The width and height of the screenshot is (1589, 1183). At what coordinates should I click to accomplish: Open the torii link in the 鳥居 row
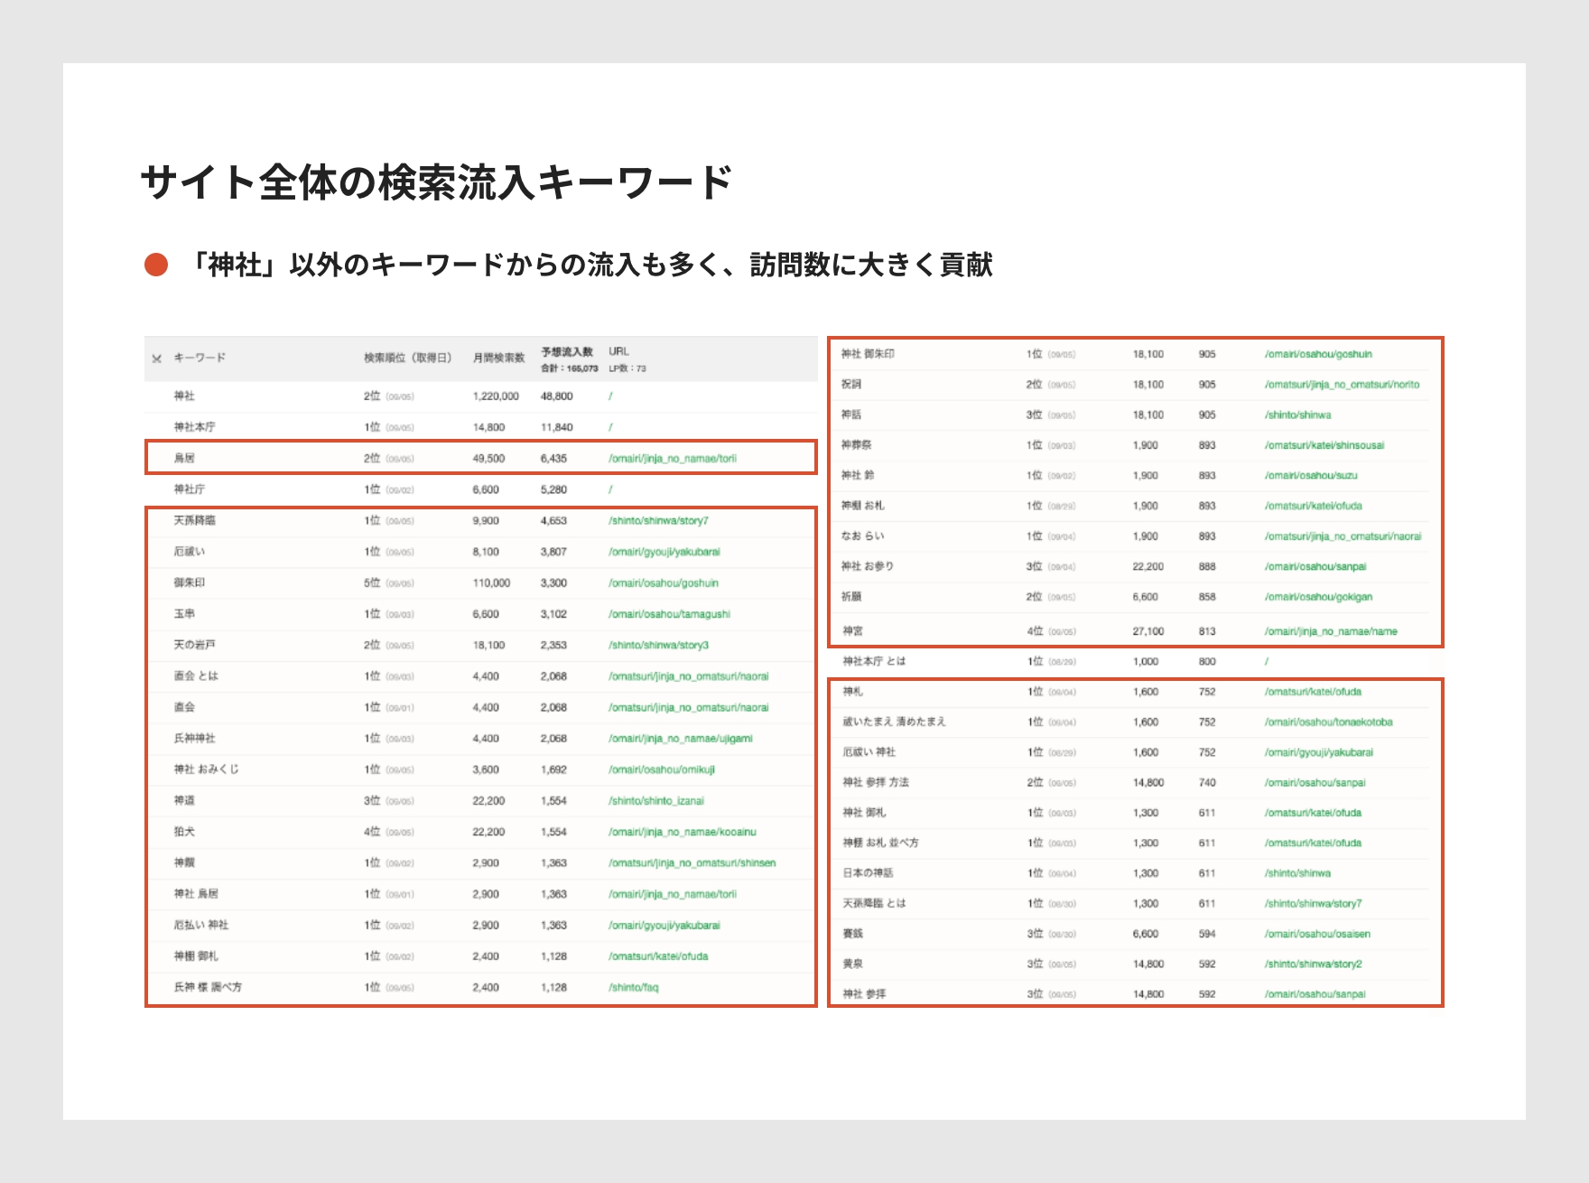point(673,459)
